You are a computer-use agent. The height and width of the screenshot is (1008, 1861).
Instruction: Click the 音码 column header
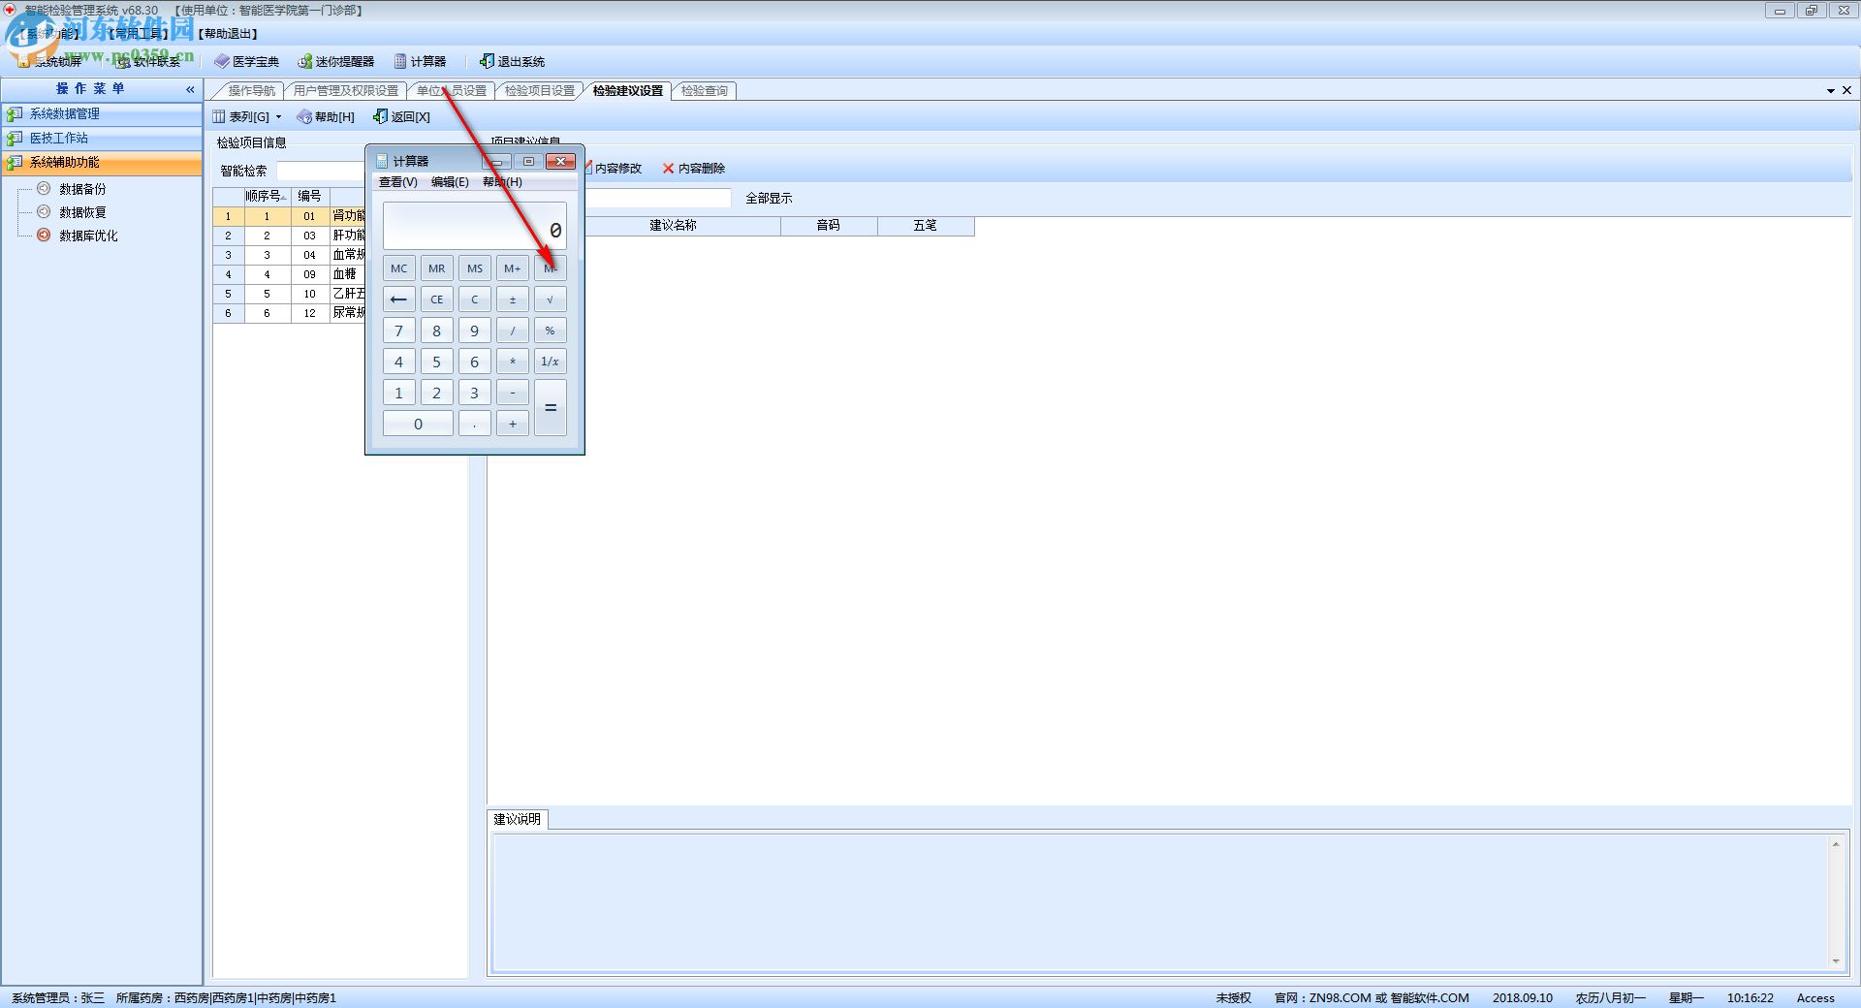(x=829, y=225)
